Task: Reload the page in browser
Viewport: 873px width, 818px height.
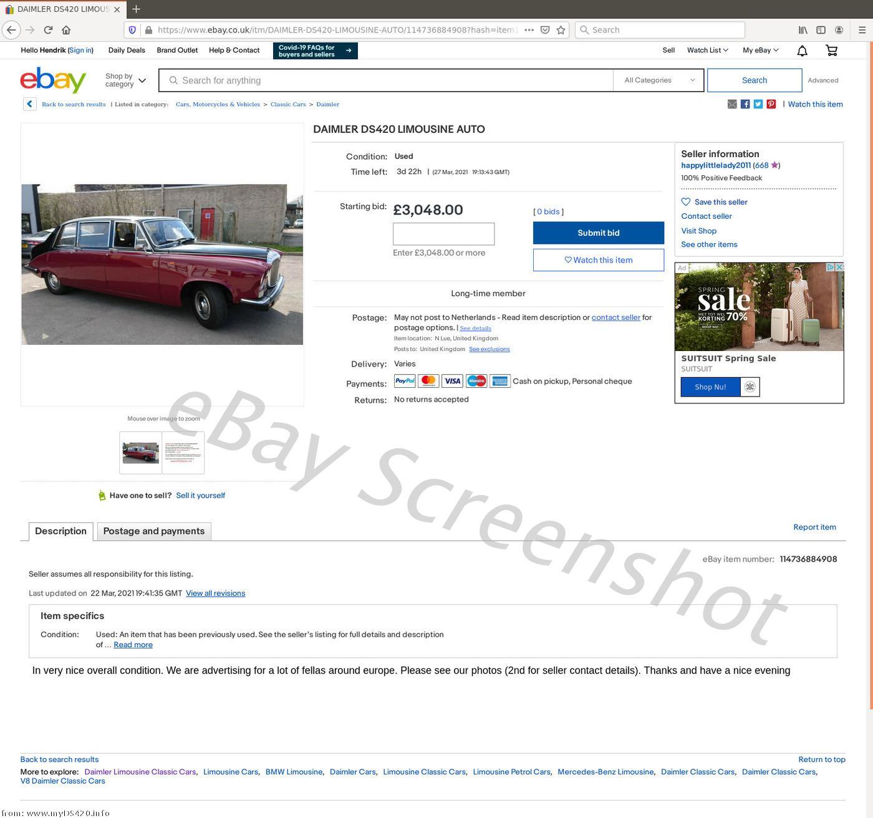Action: (48, 30)
